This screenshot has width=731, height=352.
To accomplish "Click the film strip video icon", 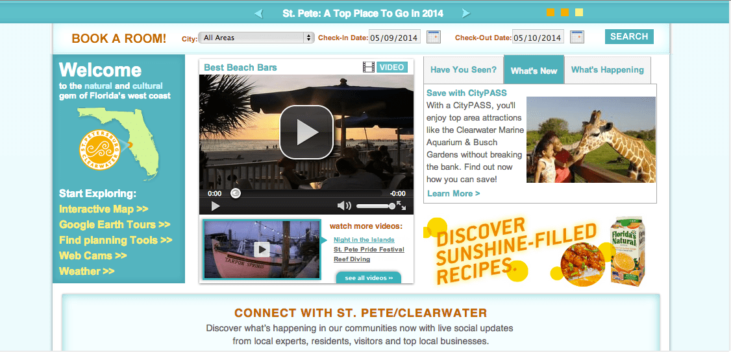I will point(369,67).
